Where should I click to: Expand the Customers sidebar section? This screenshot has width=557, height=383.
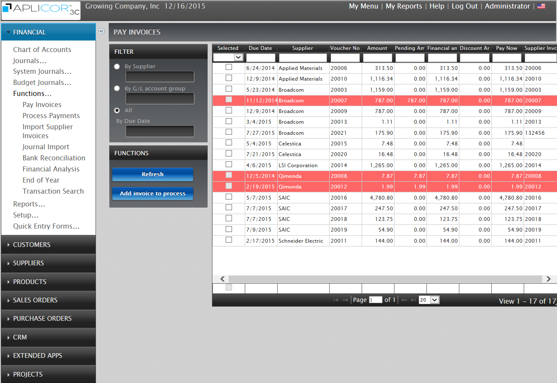32,245
